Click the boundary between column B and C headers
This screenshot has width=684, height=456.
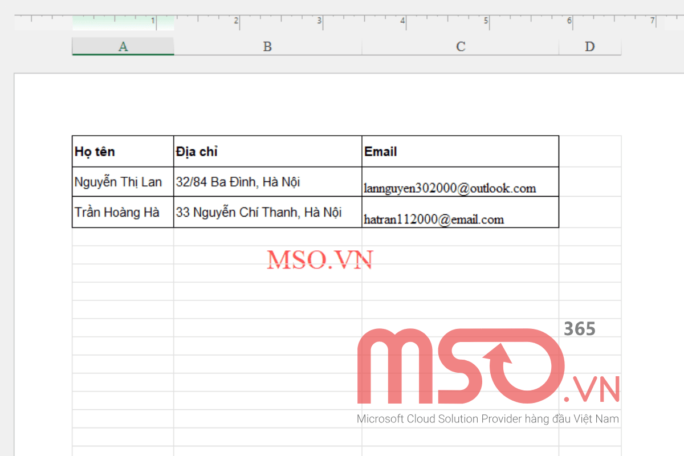point(361,46)
